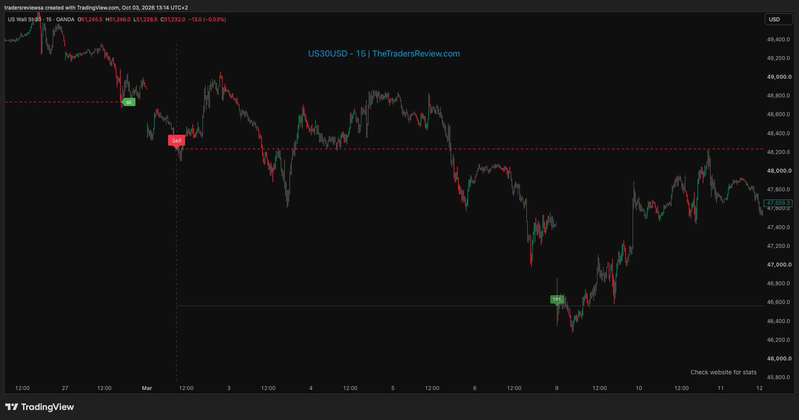Click the tradersreviewsa created header text
799x420 pixels.
pos(96,7)
